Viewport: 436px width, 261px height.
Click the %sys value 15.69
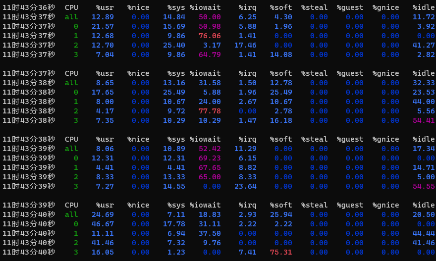[174, 26]
